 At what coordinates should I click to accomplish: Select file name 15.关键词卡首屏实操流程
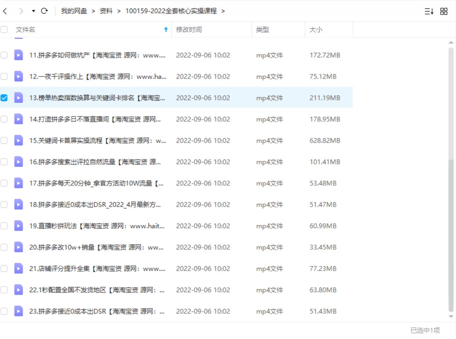(97, 140)
